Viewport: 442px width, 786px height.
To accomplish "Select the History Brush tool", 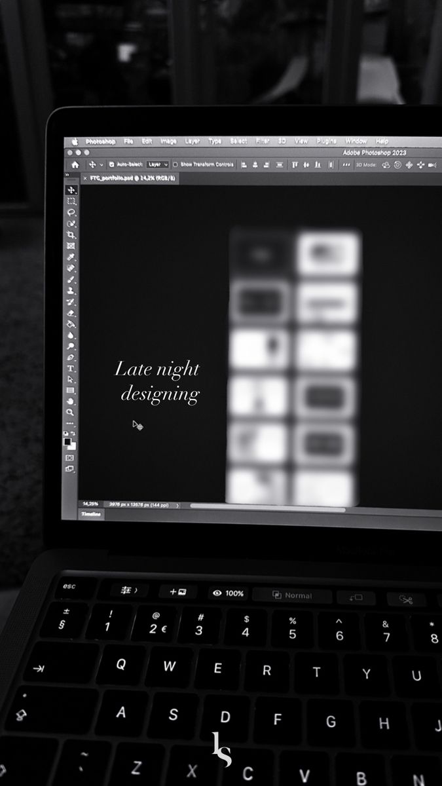I will click(71, 302).
